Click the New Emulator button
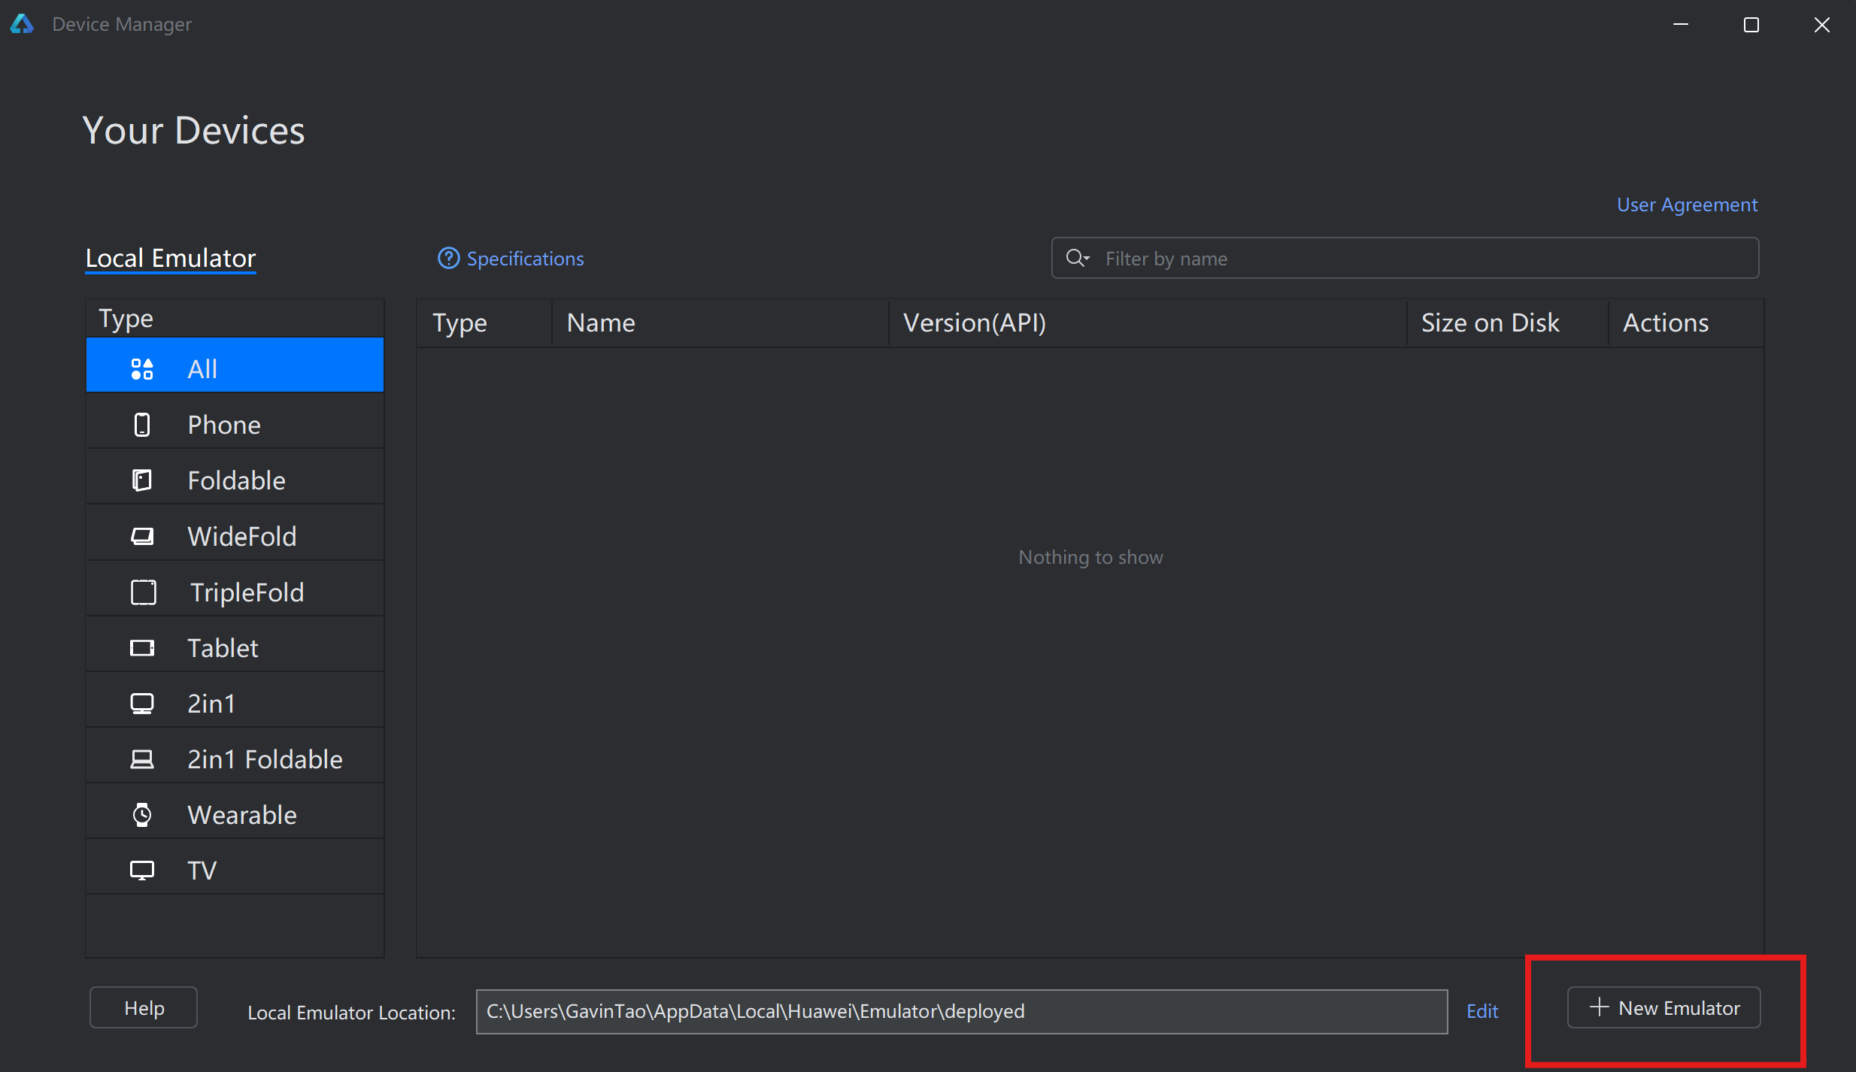This screenshot has width=1856, height=1072. 1663,1008
